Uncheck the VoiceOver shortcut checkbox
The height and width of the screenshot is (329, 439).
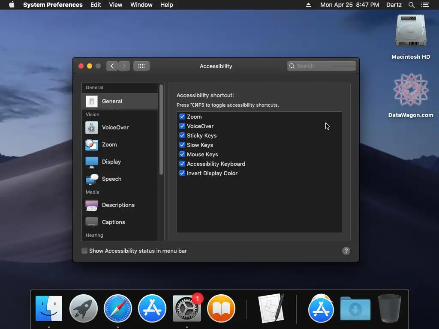point(182,126)
